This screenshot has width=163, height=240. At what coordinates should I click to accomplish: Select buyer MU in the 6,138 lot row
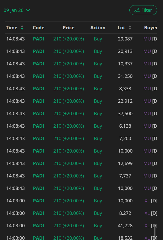147,126
